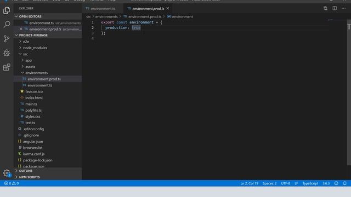
Task: Click line number 3 in the gutter
Action: coord(93,33)
